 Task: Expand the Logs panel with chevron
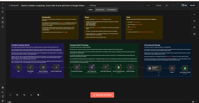tap(197, 102)
